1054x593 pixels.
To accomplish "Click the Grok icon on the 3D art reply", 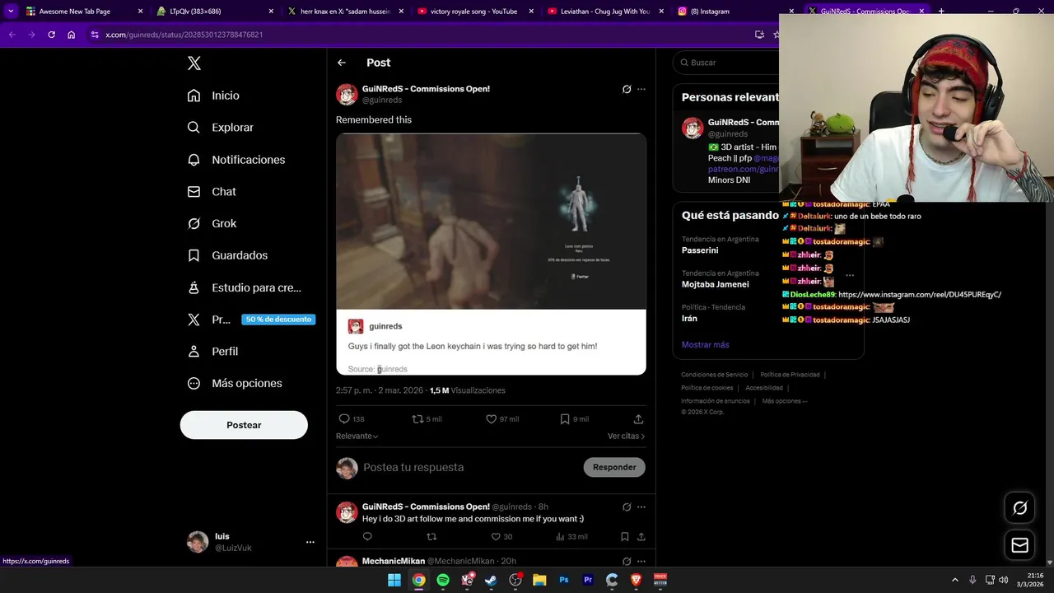I will (627, 507).
